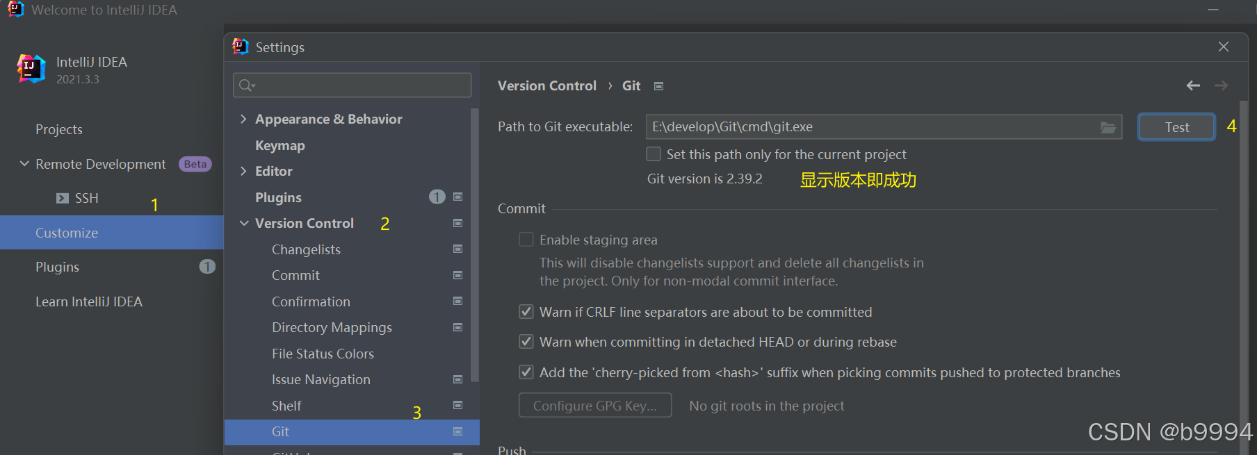Screen dimensions: 1257x455
Task: Click the project icon beside Changelists row
Action: 457,249
